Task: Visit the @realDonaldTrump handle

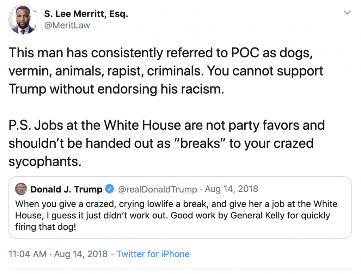Action: coord(157,189)
